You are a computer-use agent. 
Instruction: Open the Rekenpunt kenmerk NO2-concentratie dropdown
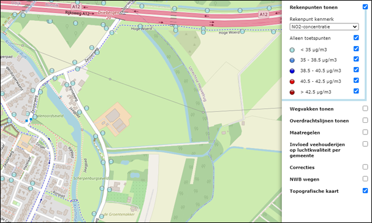(x=324, y=26)
